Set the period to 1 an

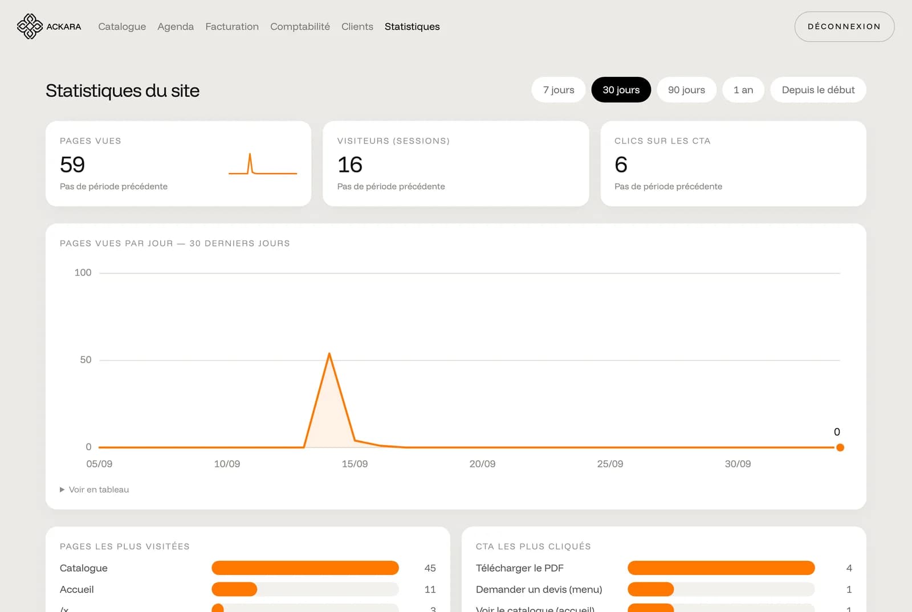click(x=743, y=90)
